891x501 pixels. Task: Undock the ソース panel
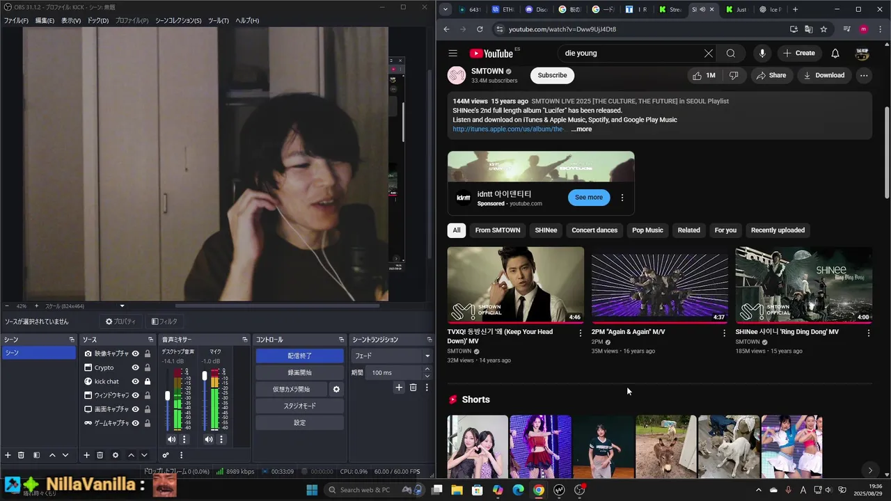(x=150, y=340)
